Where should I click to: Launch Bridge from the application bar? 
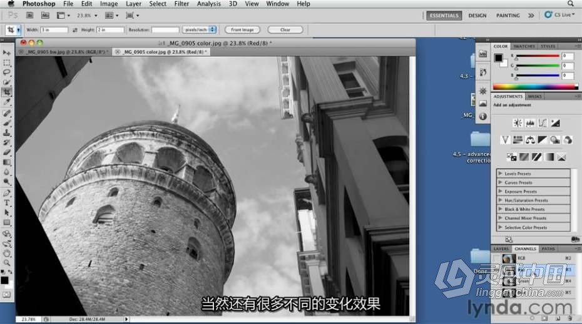29,16
